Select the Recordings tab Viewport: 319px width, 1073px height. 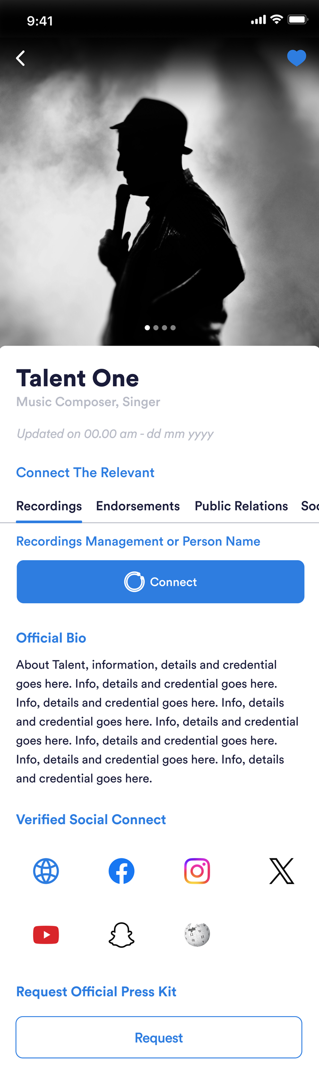[x=49, y=506]
